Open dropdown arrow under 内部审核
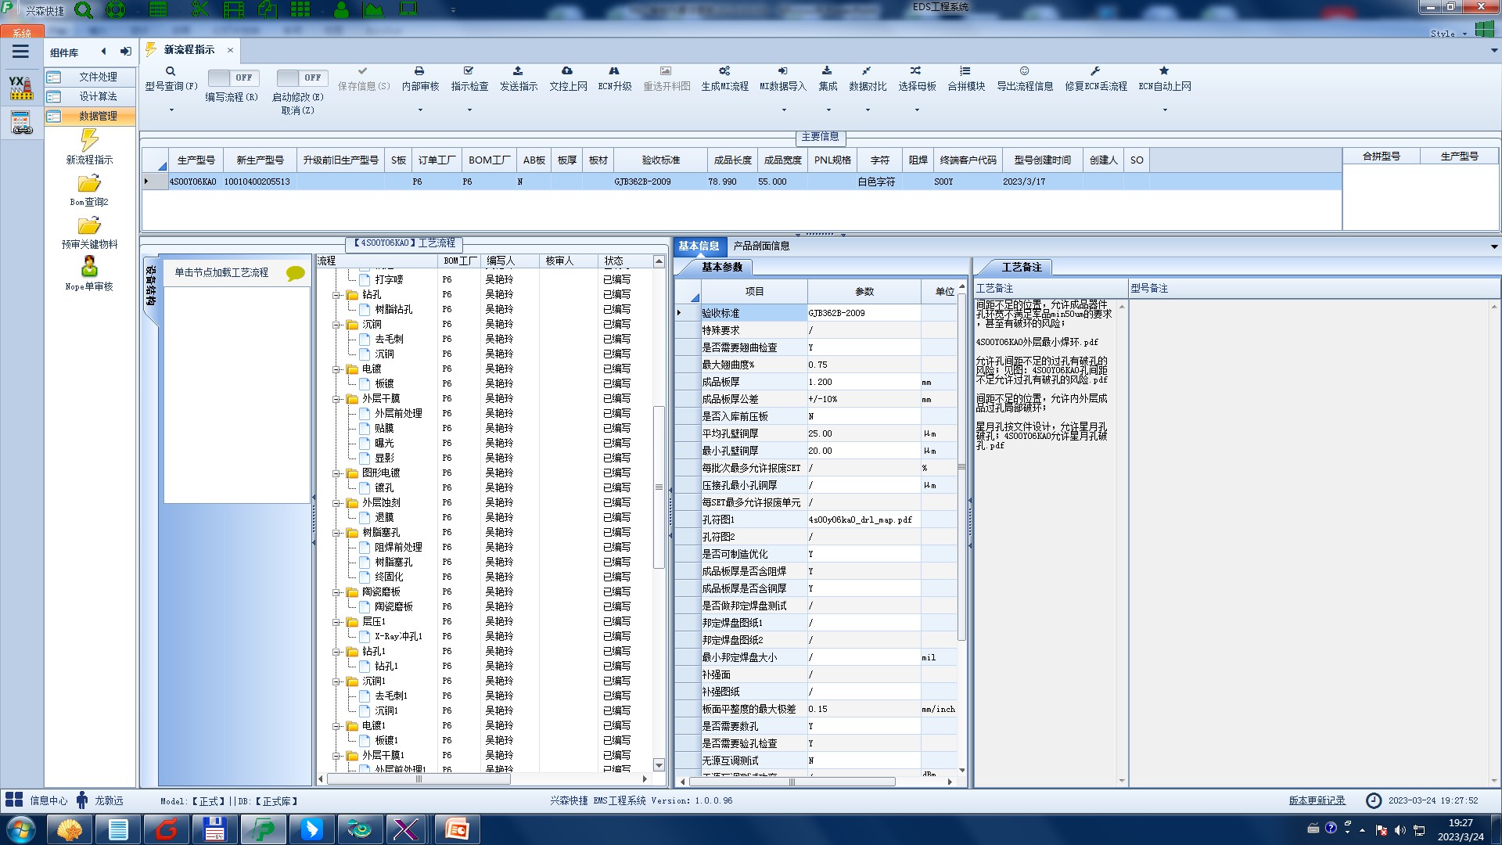Viewport: 1502px width, 845px height. point(420,110)
